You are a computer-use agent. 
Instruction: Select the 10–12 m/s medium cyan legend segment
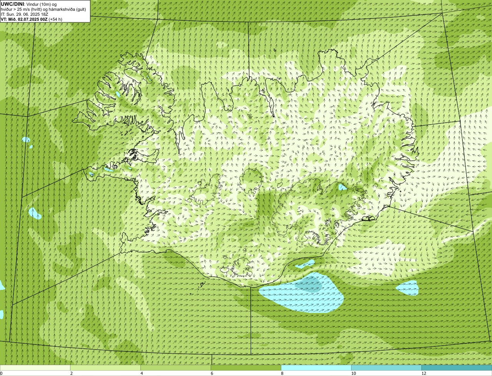(x=386, y=368)
